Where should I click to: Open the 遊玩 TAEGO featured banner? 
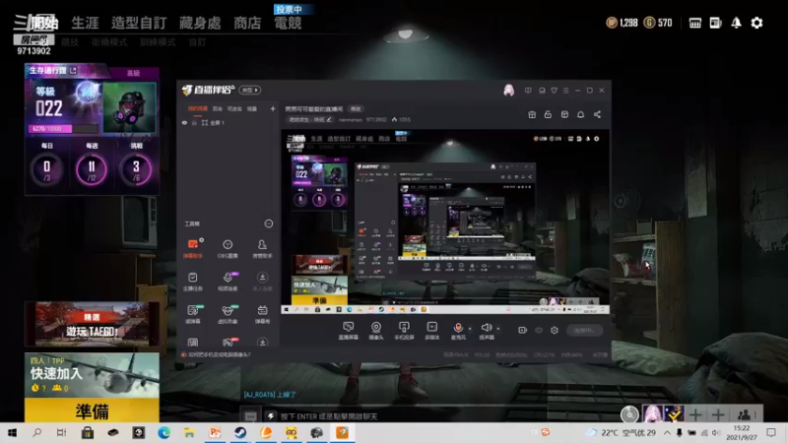point(92,324)
